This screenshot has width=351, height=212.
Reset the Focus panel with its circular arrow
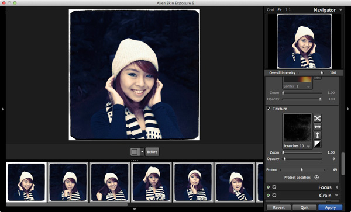(x=274, y=187)
